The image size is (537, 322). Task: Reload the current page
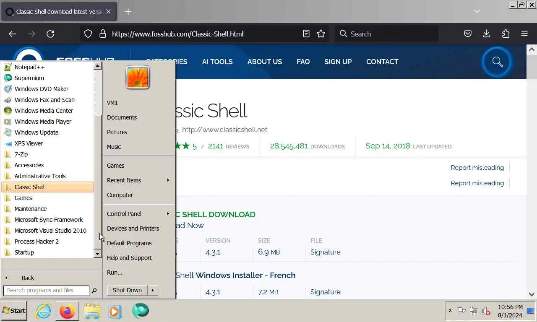(50, 34)
